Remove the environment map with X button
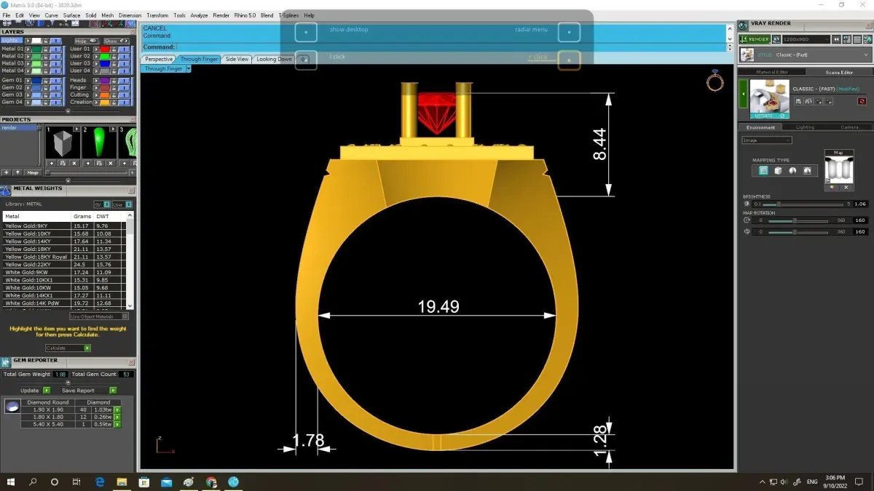 click(846, 187)
